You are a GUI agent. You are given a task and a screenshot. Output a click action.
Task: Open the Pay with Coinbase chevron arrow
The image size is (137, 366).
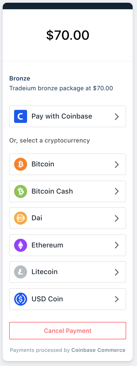(117, 117)
